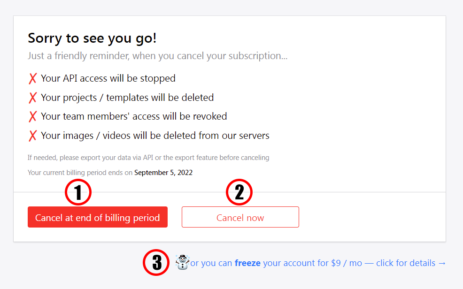
Task: Click the snowman icon by the freeze offer
Action: [182, 262]
